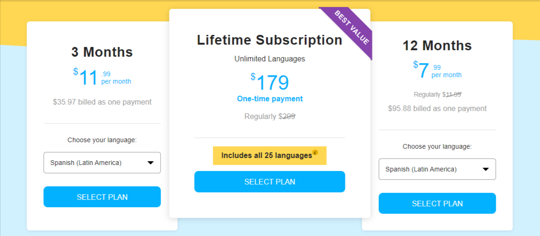Click the yellow "Includes all 25 languages" badge

tap(266, 156)
